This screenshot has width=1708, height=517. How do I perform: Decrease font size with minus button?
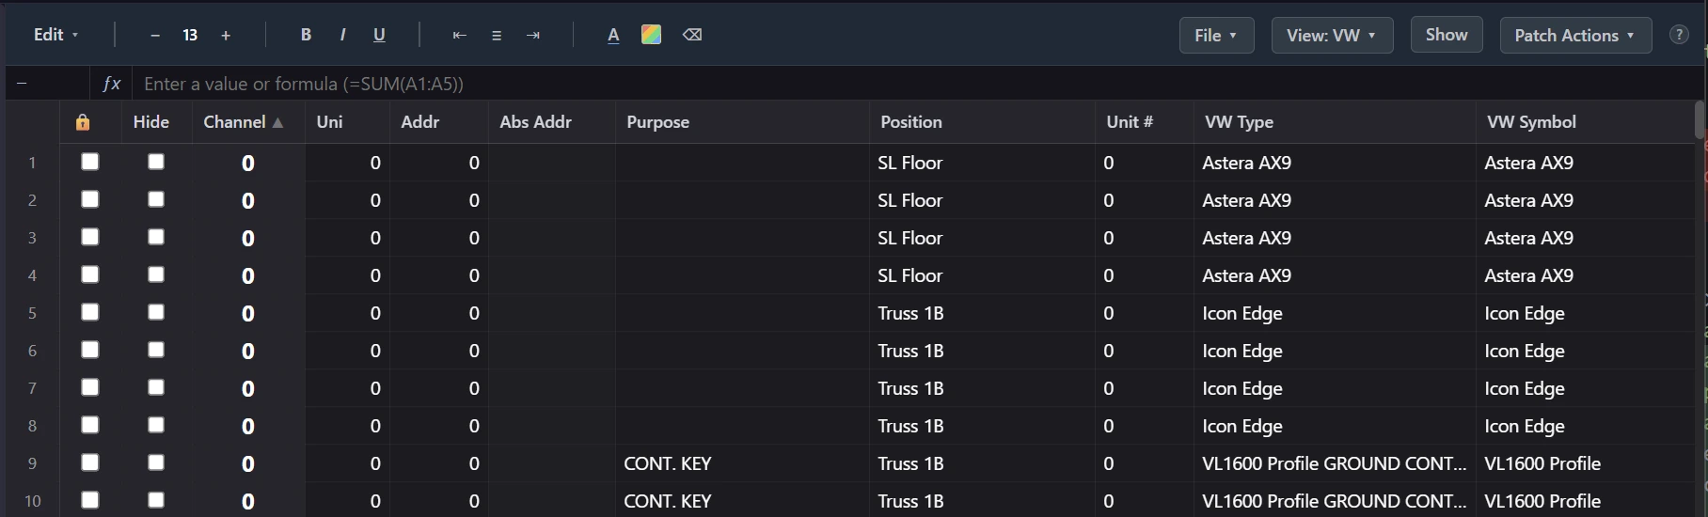pos(155,35)
